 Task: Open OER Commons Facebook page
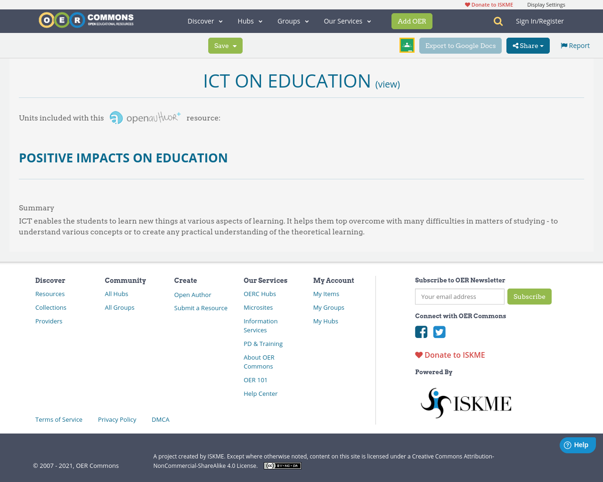pos(421,332)
